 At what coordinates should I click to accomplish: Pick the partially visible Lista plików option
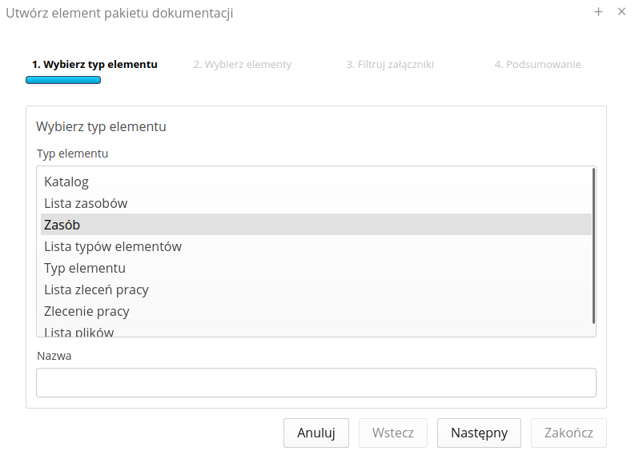click(x=79, y=331)
